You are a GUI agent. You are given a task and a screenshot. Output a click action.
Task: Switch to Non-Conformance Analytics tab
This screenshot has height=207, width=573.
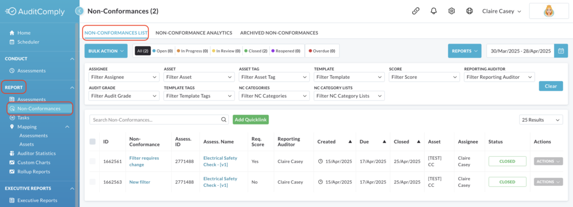click(194, 33)
